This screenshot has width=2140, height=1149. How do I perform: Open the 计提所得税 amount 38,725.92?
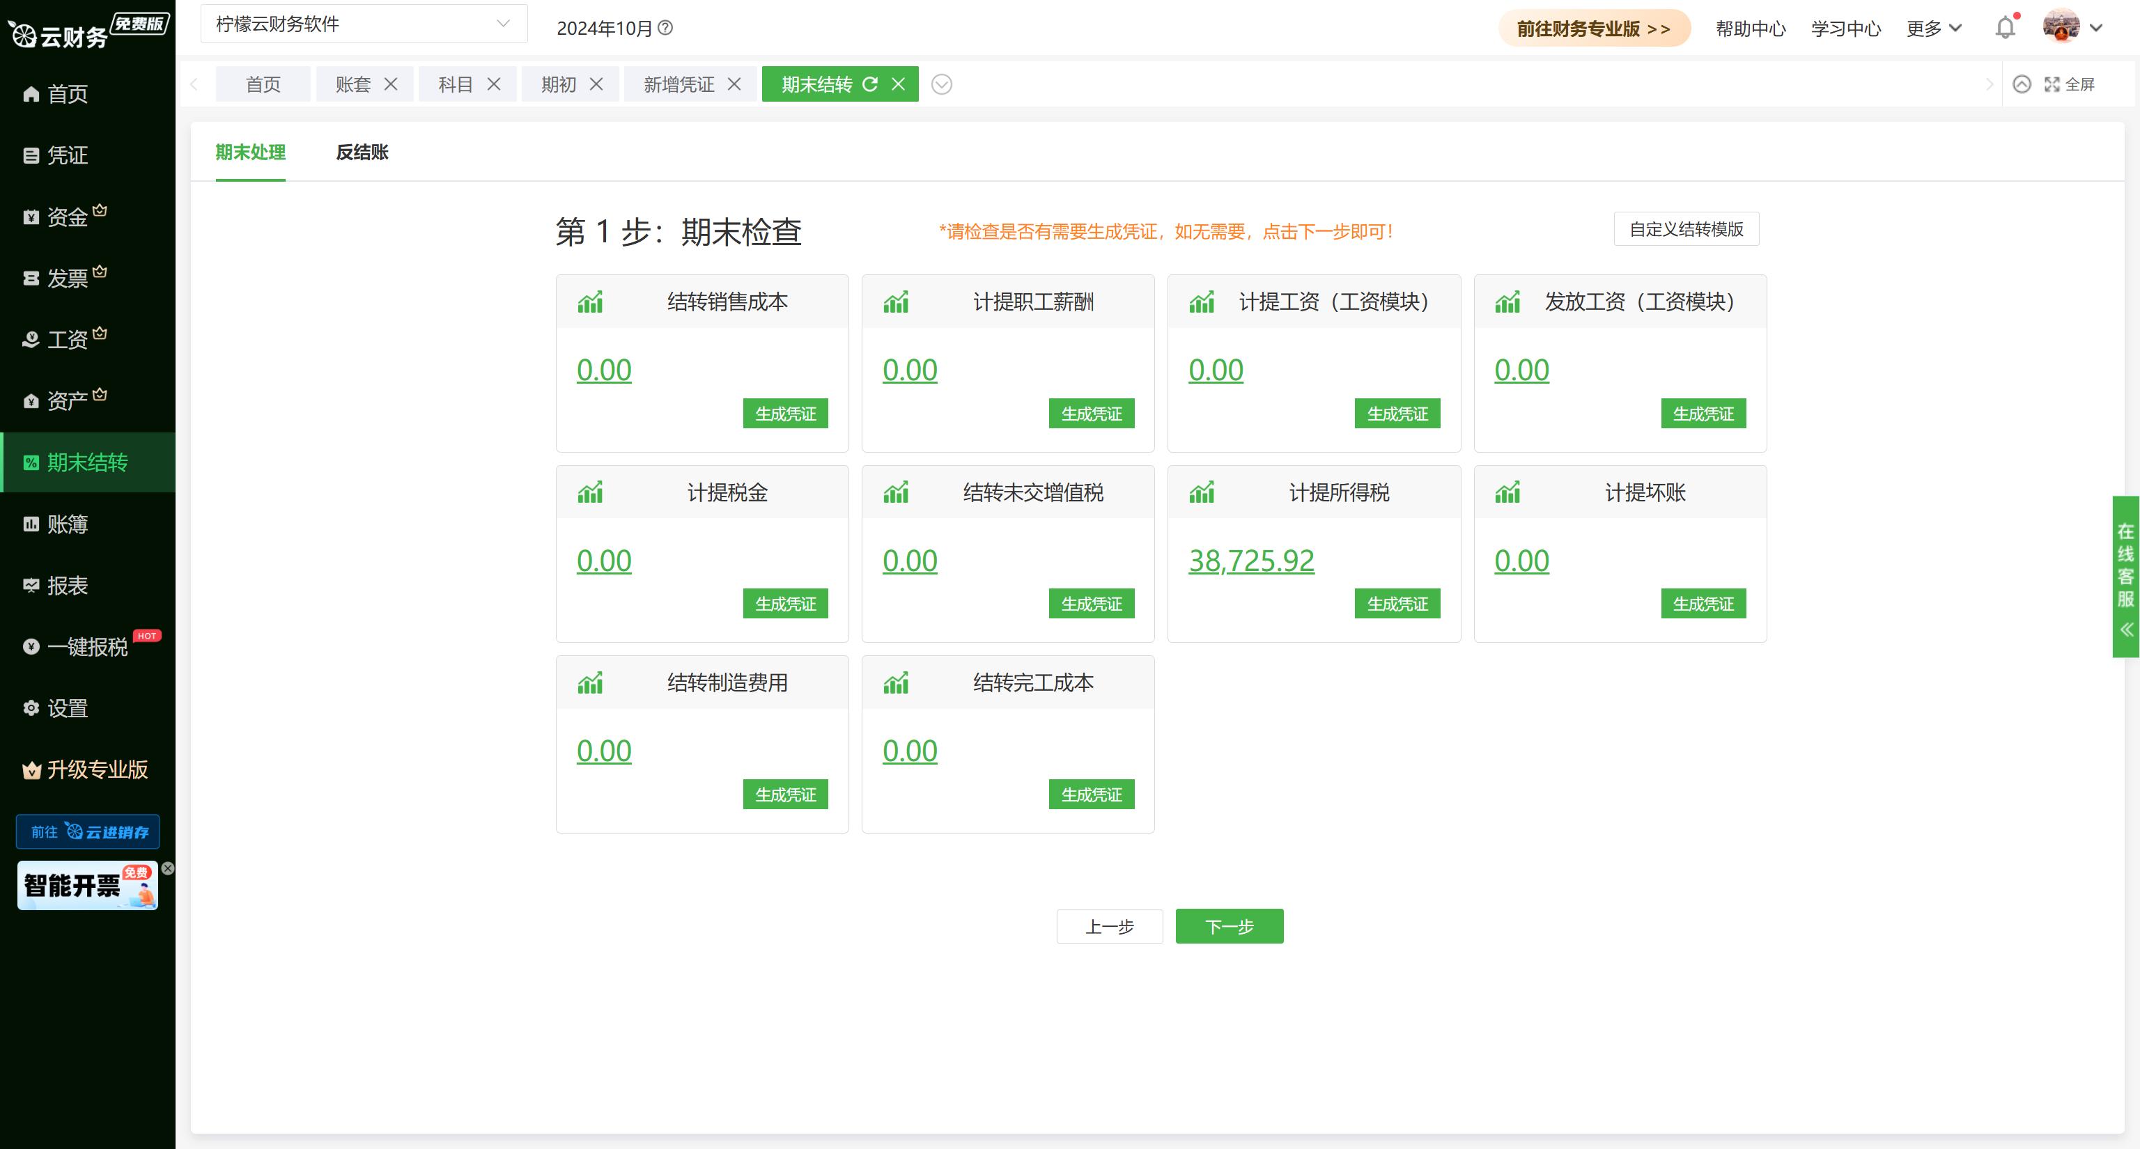tap(1250, 561)
